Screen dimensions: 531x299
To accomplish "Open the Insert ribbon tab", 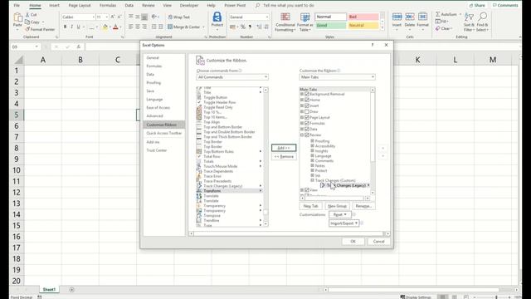I will [54, 6].
